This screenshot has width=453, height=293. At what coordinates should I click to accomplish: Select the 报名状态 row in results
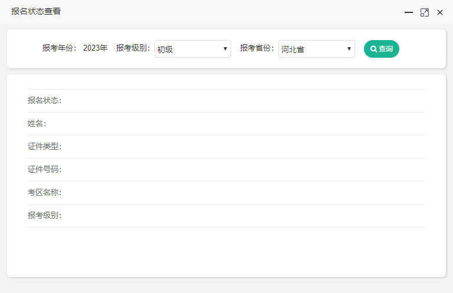226,101
